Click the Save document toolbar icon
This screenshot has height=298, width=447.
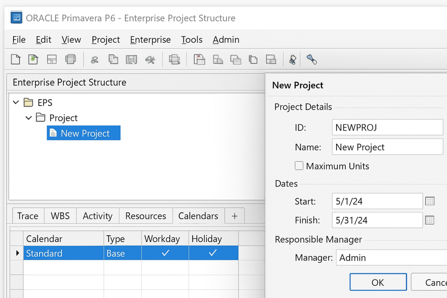[131, 59]
